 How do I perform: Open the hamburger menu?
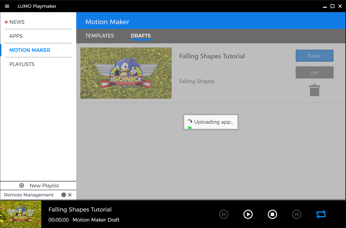pyautogui.click(x=7, y=6)
